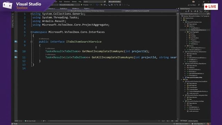Click the implementation glyph on line 10
This screenshot has height=125, width=222.
tap(16, 51)
